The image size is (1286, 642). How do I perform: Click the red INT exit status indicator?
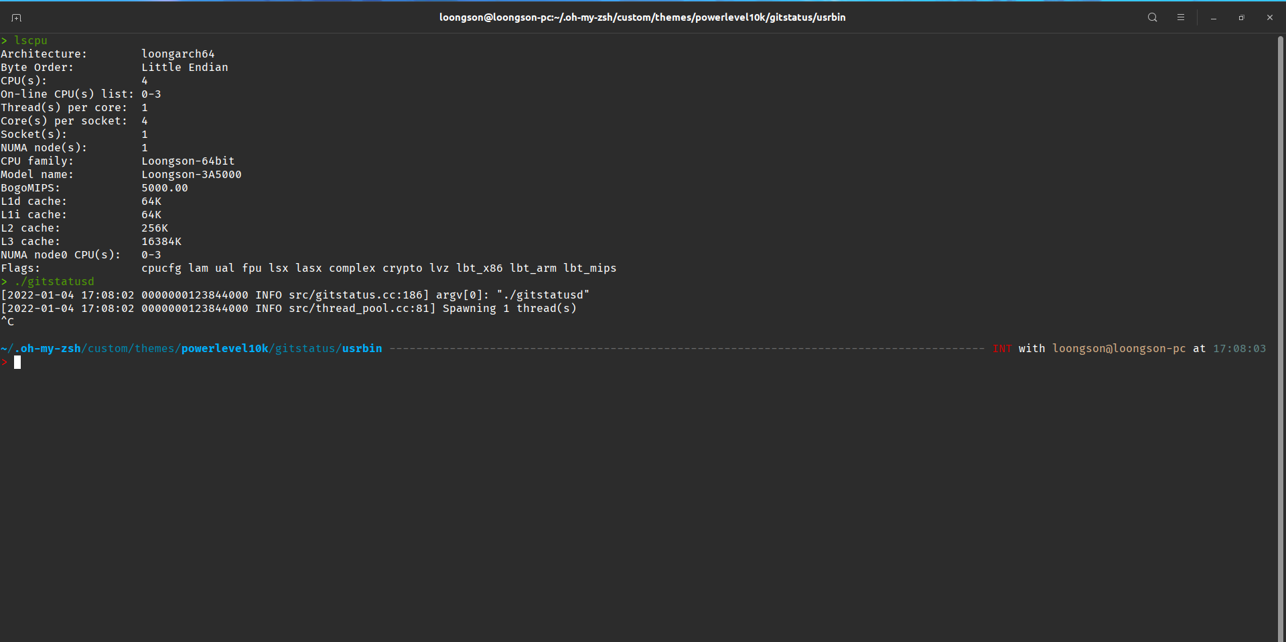(x=1003, y=348)
